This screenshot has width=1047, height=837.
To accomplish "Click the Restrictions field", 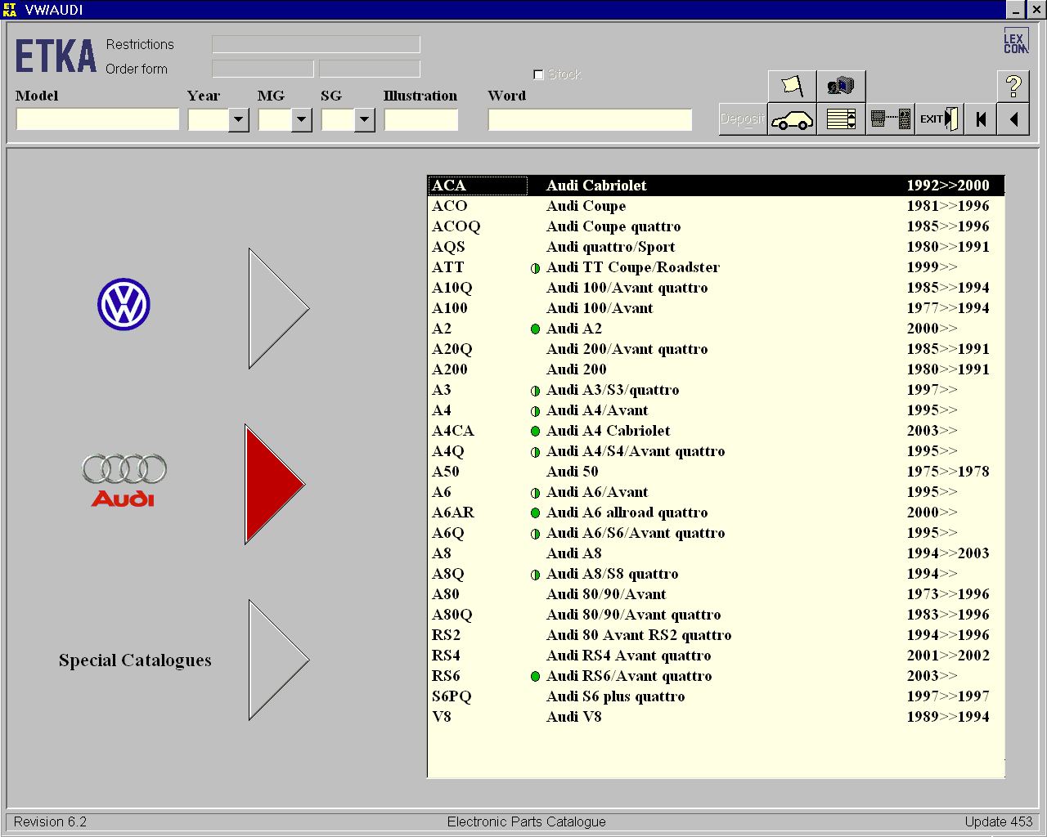I will click(316, 44).
